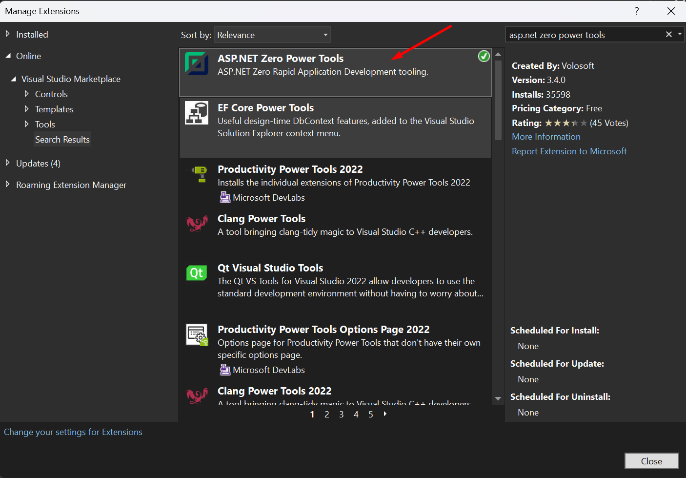
Task: Select the EF Core Power Tools title
Action: point(265,108)
